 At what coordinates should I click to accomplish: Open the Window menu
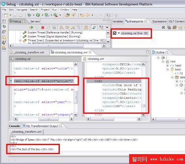65,9
